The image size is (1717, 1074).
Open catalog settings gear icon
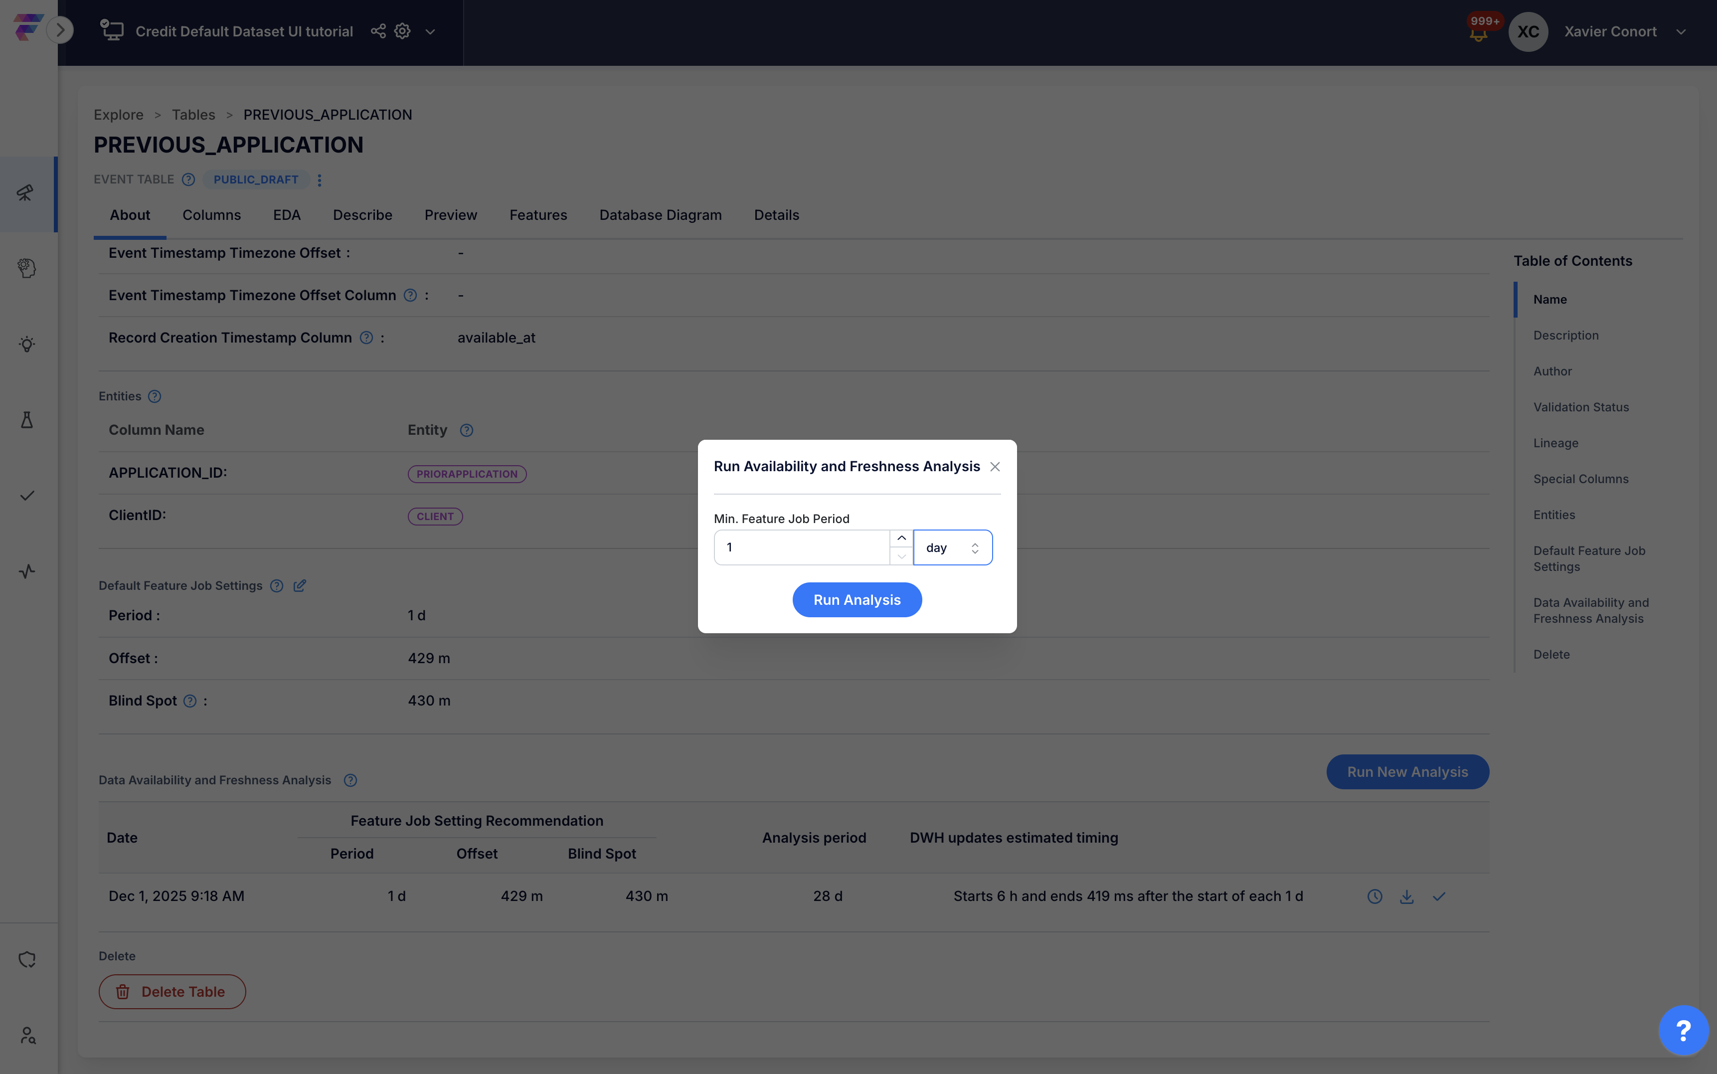403,31
